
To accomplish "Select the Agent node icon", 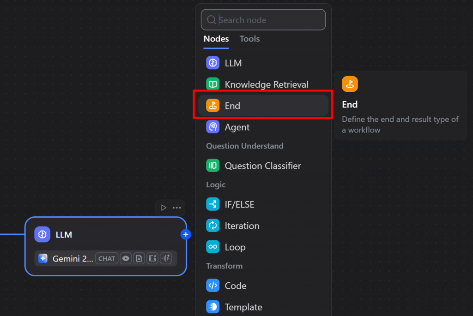I will tap(212, 127).
